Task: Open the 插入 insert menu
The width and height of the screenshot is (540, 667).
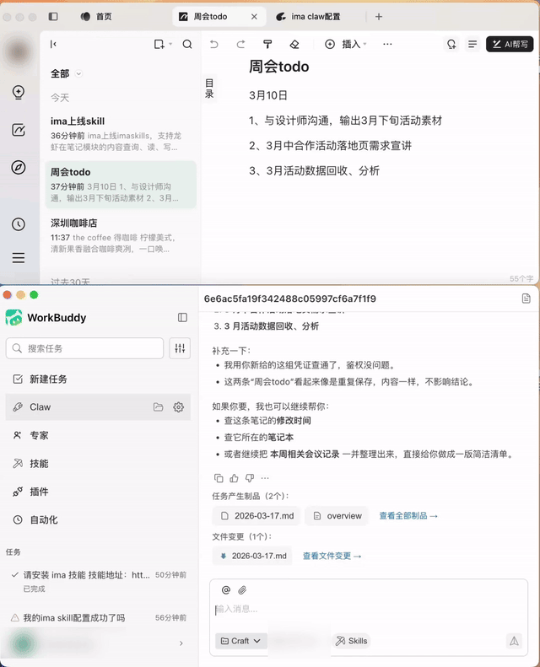Action: point(346,44)
